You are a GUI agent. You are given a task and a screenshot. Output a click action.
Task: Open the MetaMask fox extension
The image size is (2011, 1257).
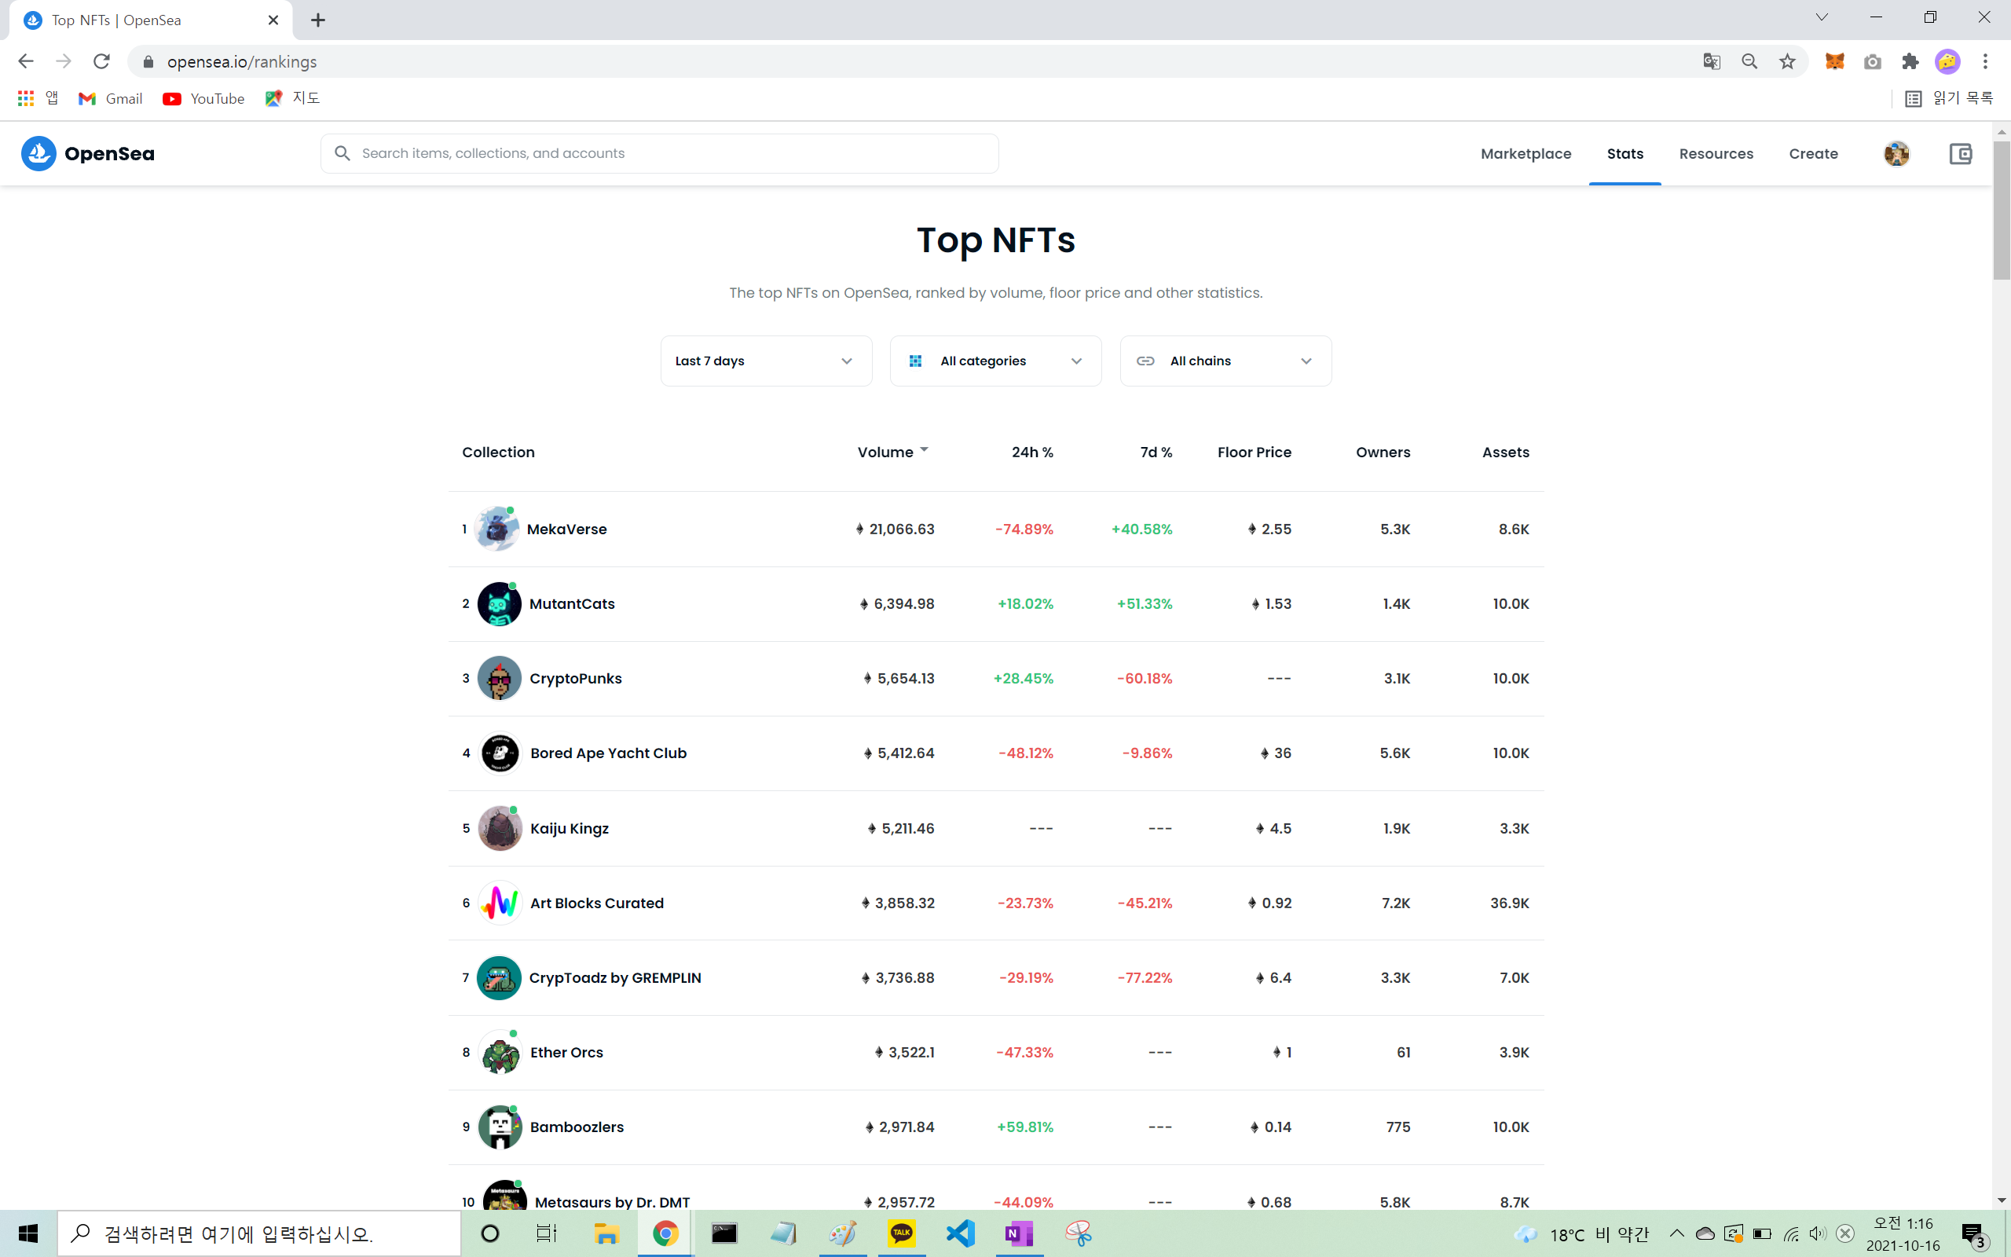click(1834, 61)
